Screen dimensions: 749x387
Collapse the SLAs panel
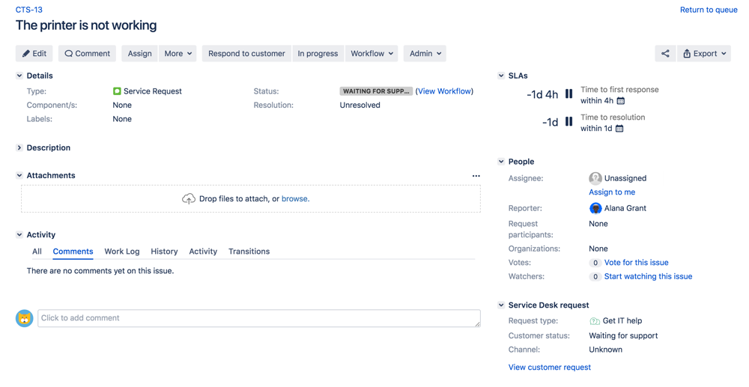(501, 76)
